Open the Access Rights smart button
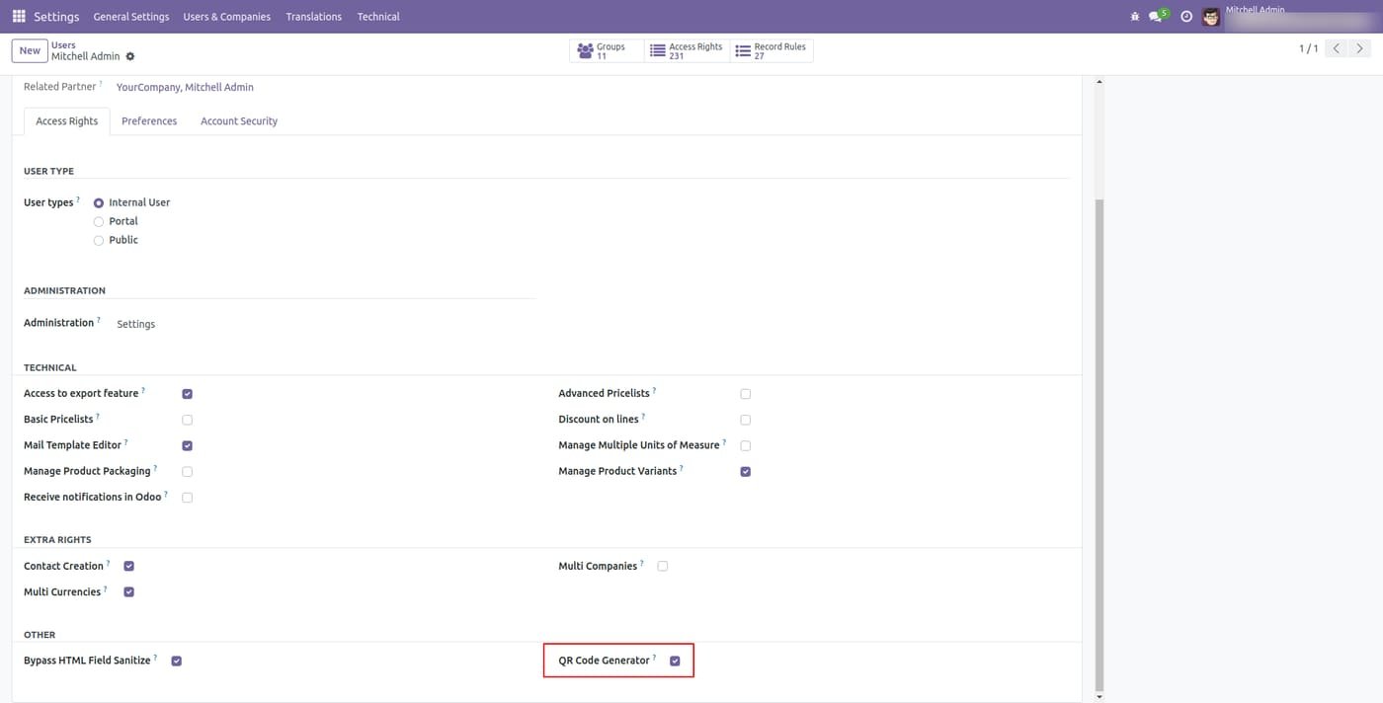The height and width of the screenshot is (703, 1383). [688, 51]
